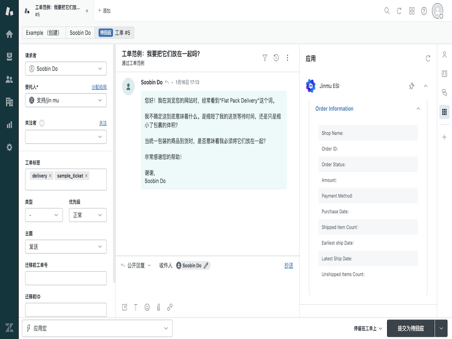
Task: Remove the delivery tag from 工单标签
Action: [50, 176]
